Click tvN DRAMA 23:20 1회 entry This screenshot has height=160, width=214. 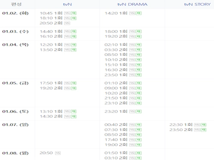click(123, 111)
